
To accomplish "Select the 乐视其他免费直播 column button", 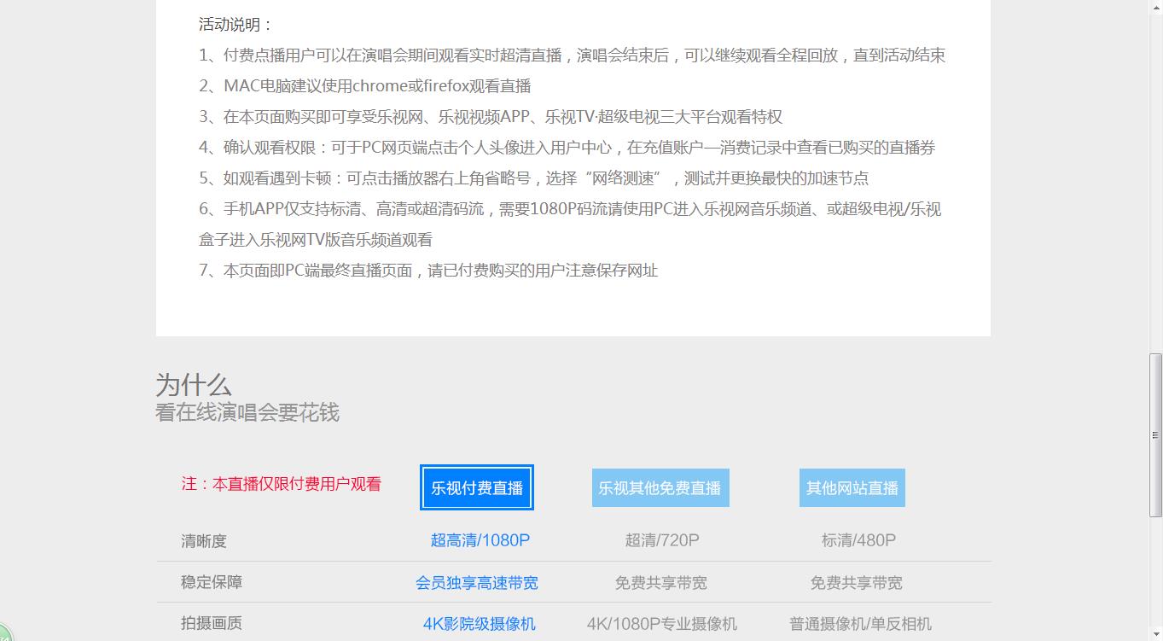I will coord(660,488).
